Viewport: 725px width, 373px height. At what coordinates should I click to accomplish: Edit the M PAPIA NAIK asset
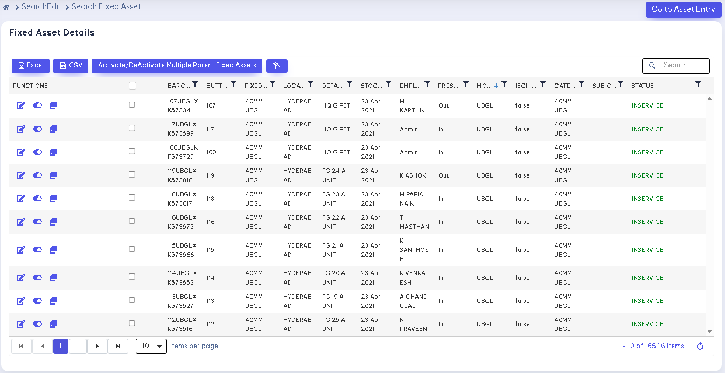click(21, 199)
